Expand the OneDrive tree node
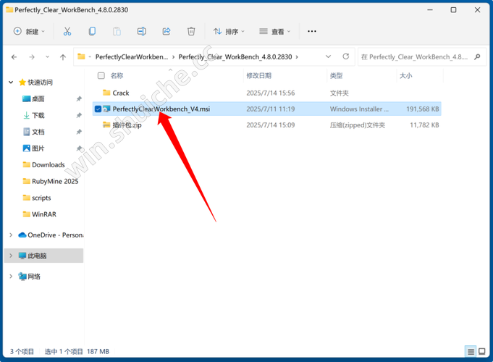 pyautogui.click(x=11, y=235)
